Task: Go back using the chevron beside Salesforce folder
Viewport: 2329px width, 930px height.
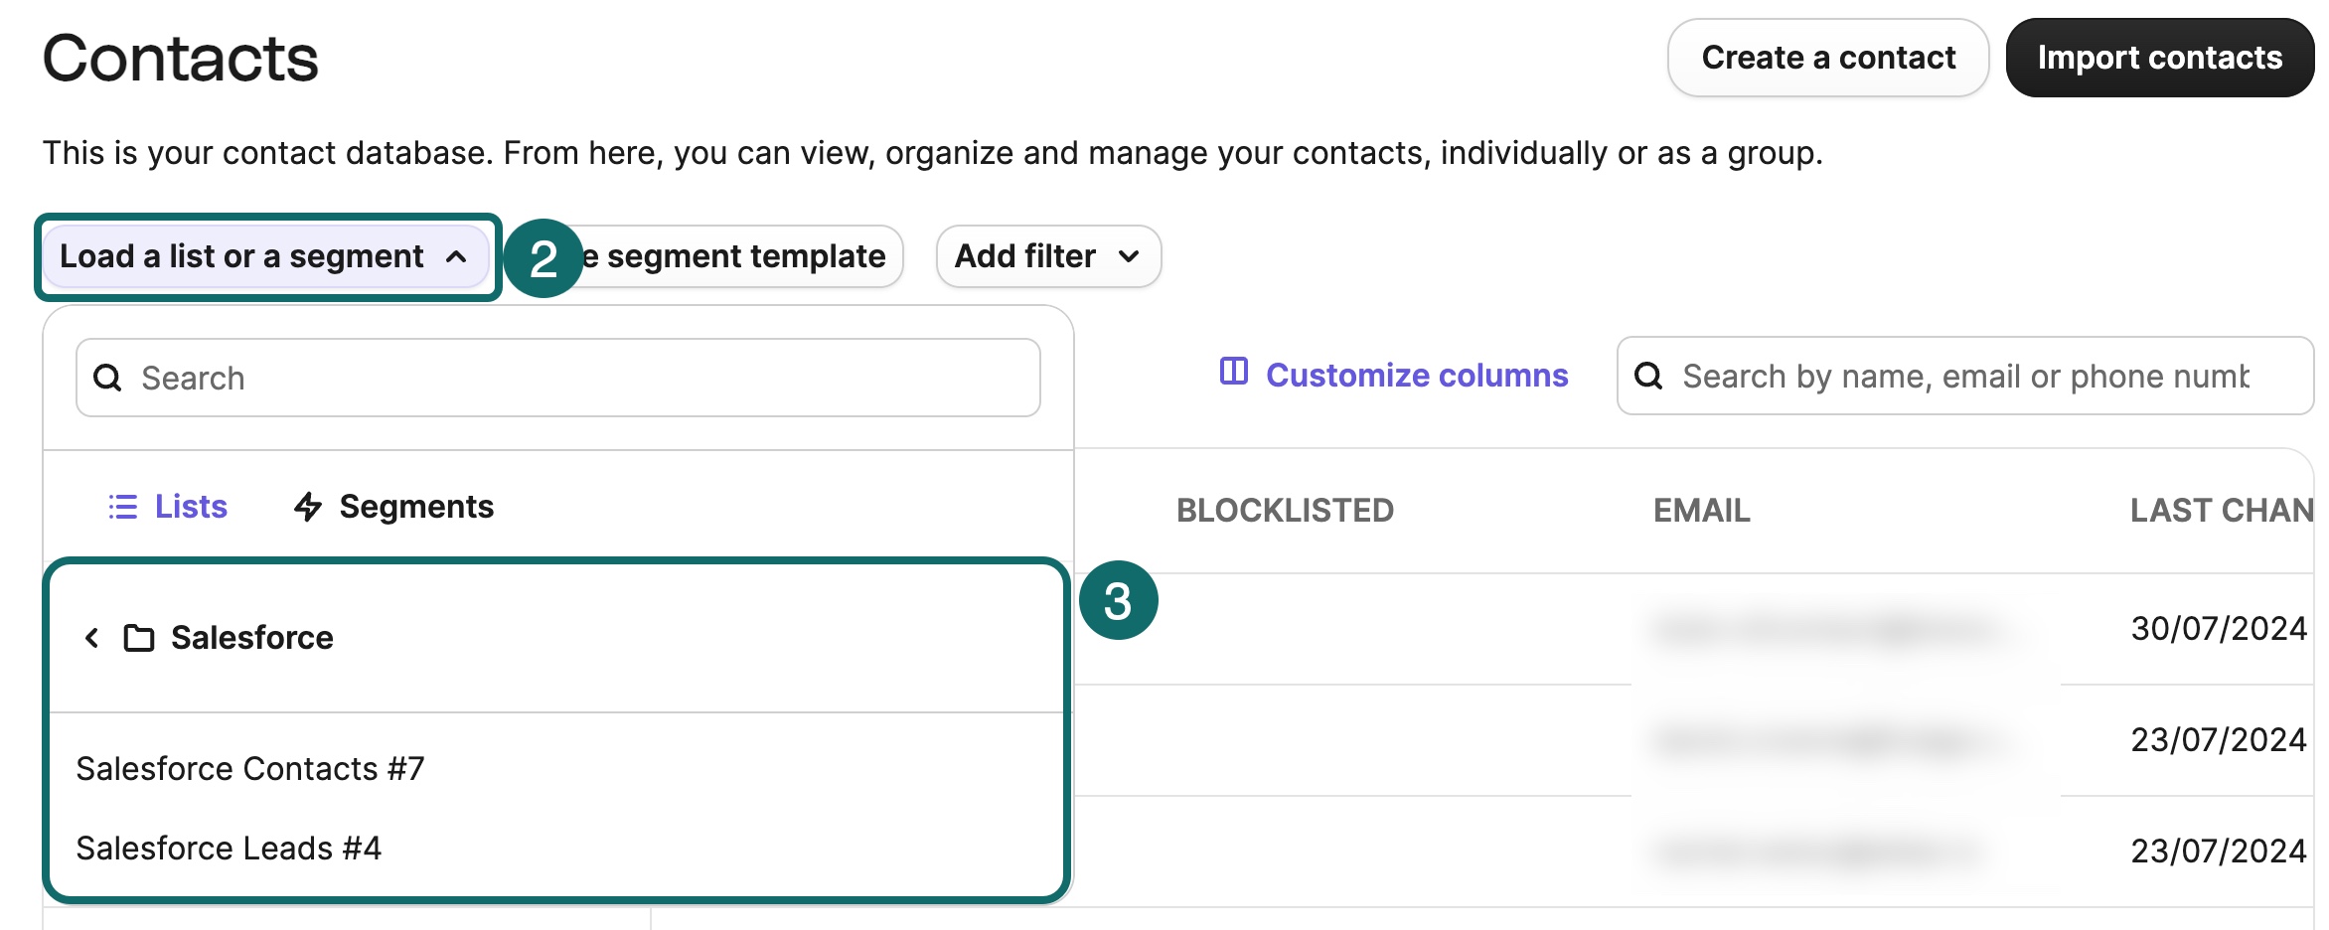Action: (91, 638)
